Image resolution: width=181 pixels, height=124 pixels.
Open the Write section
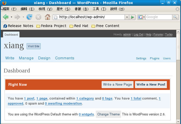[x=10, y=58]
